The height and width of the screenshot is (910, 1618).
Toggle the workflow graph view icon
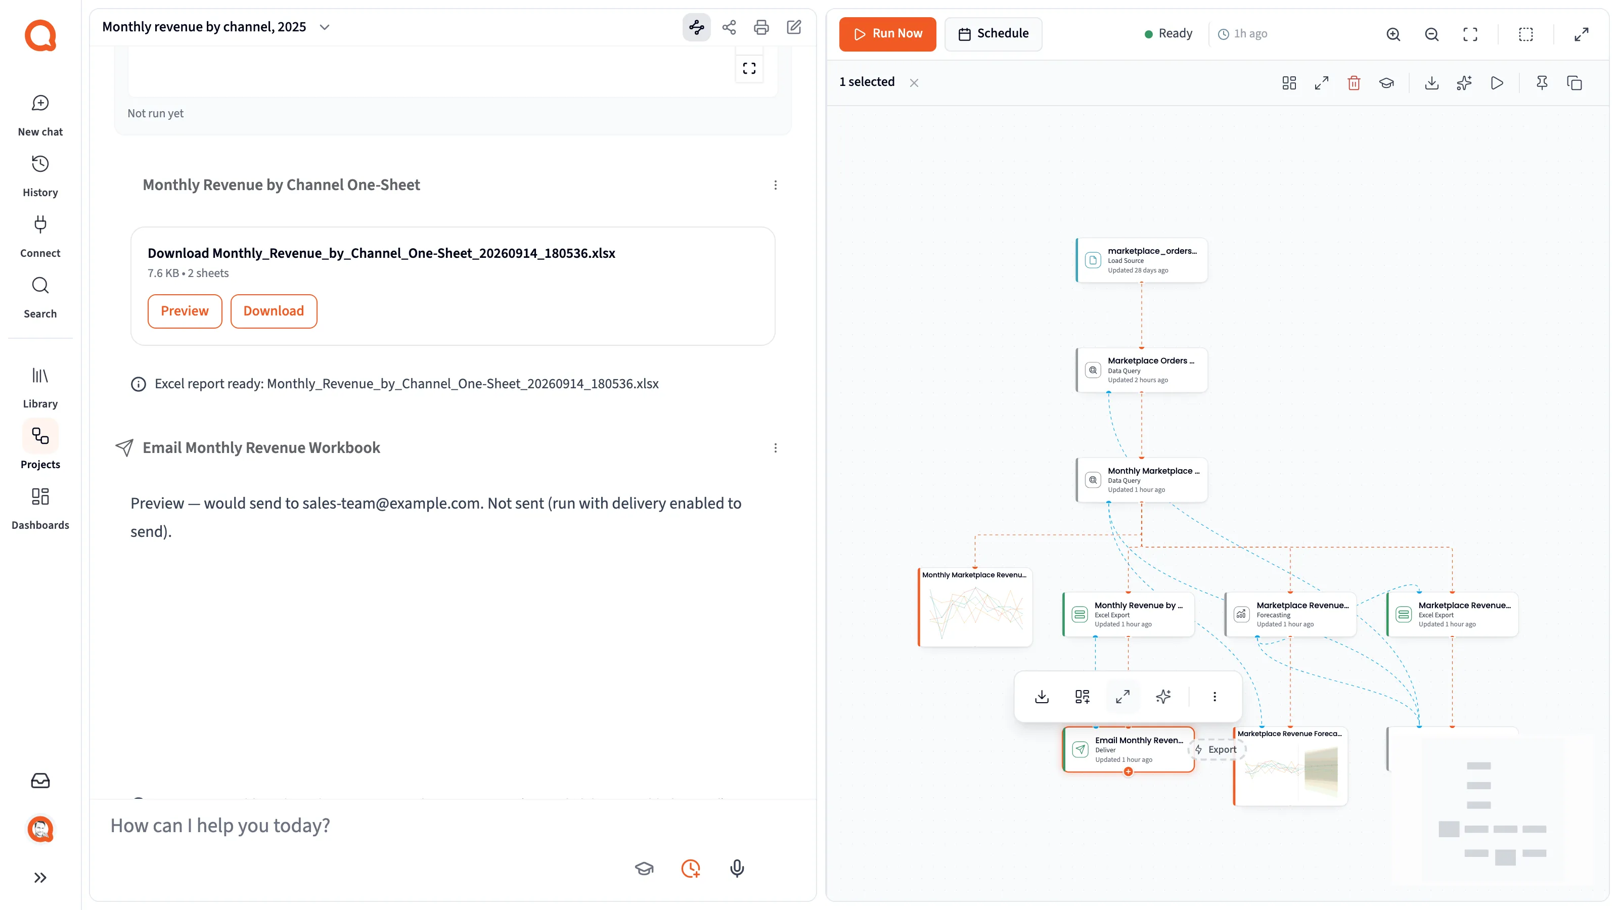click(x=696, y=27)
